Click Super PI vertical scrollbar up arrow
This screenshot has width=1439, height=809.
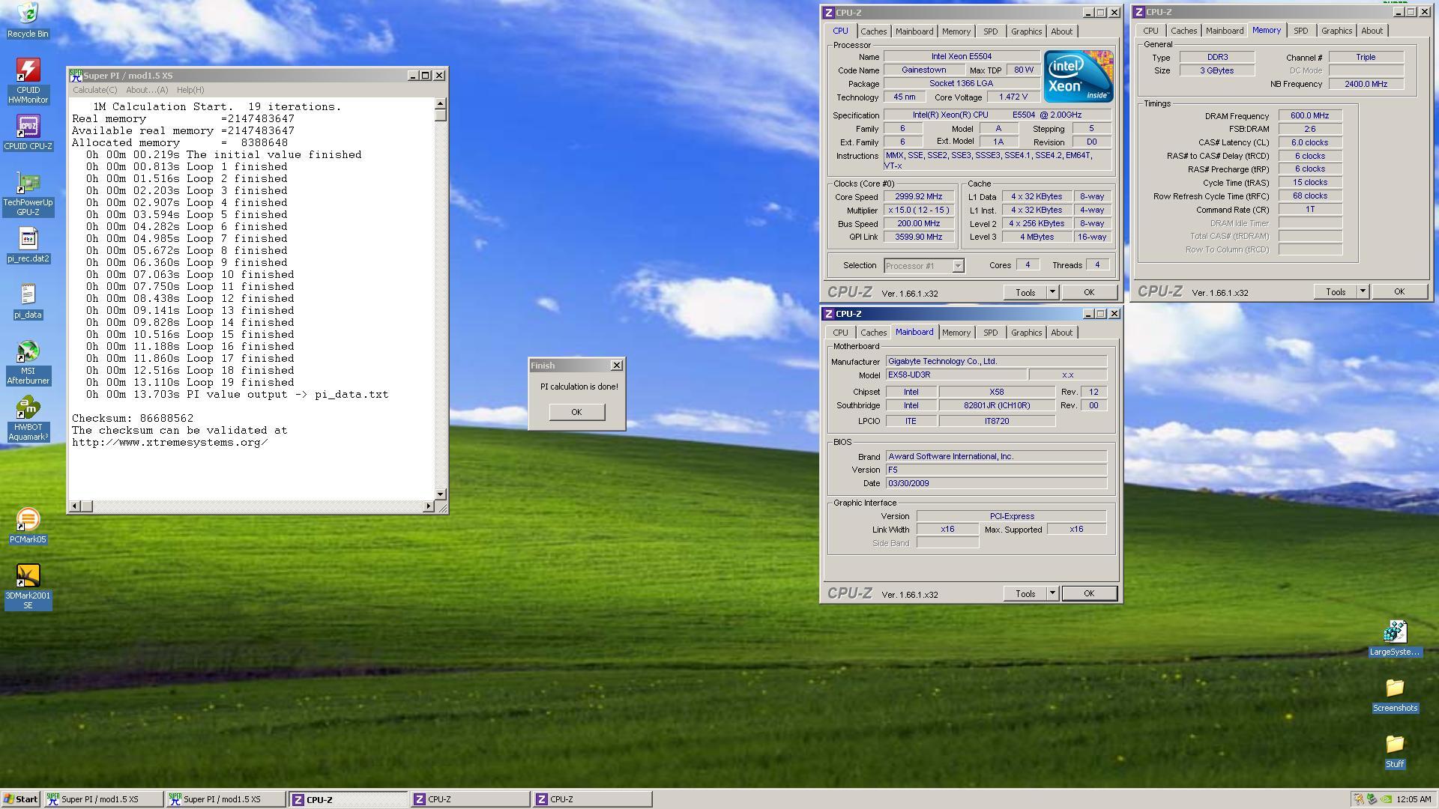click(x=440, y=103)
